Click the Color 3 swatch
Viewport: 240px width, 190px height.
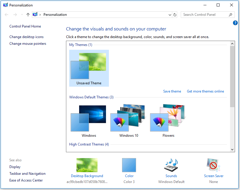click(x=129, y=165)
